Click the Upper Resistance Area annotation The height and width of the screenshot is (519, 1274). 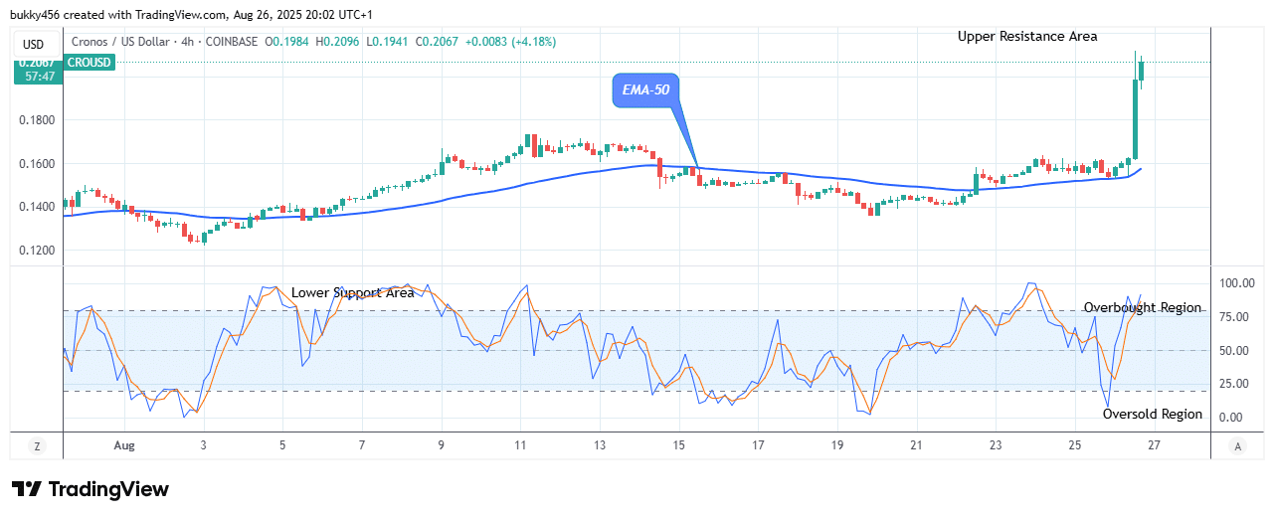(x=1027, y=36)
